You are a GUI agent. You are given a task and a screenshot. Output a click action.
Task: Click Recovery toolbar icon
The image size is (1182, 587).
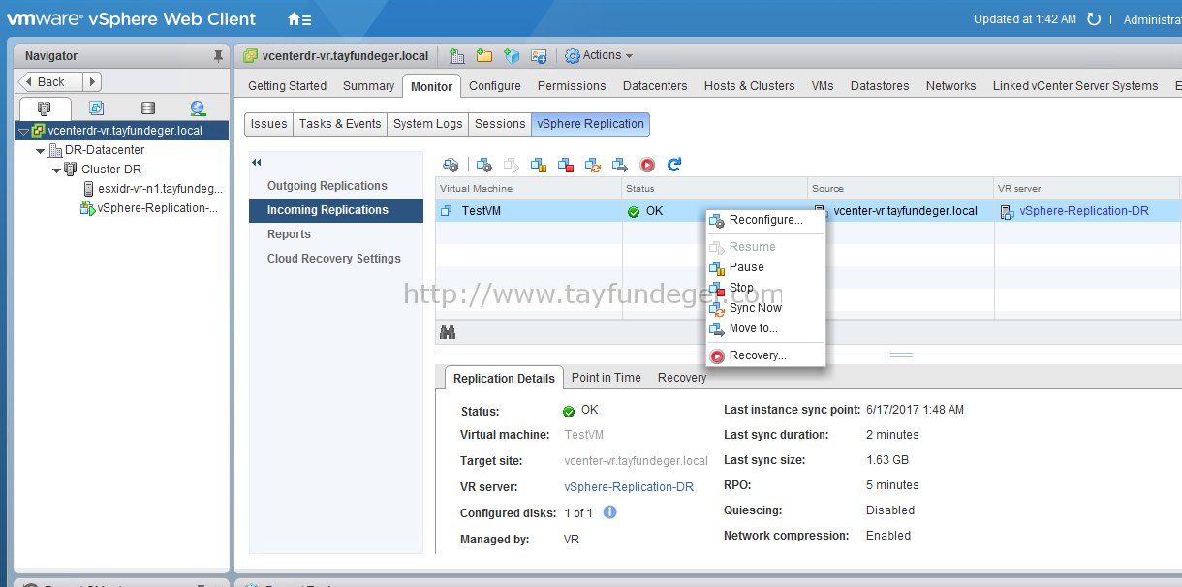coord(647,165)
